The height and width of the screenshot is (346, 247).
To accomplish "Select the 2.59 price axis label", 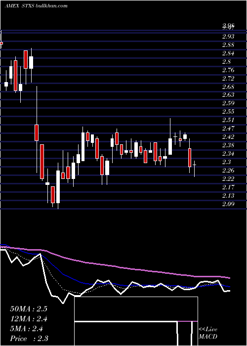I will tap(228, 103).
